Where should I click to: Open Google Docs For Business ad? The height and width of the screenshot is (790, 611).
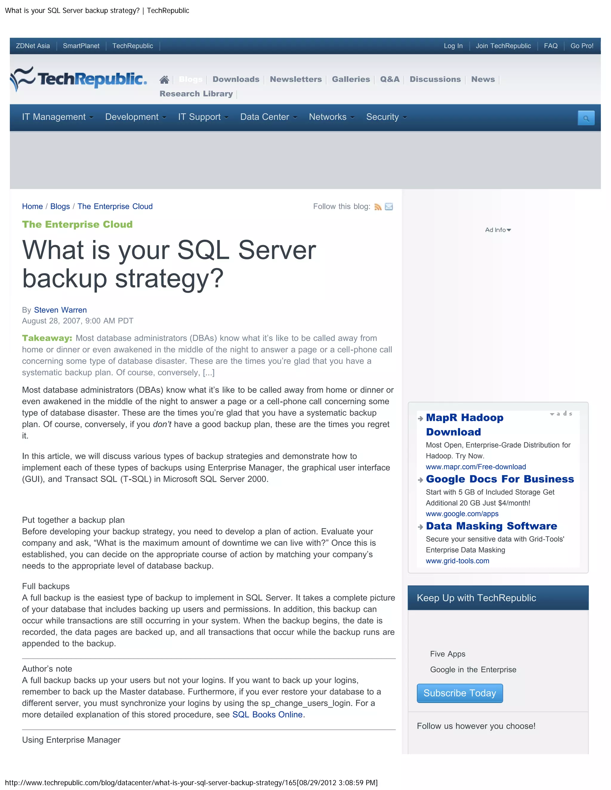coord(500,479)
